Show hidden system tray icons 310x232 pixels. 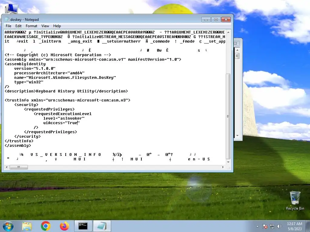click(257, 226)
